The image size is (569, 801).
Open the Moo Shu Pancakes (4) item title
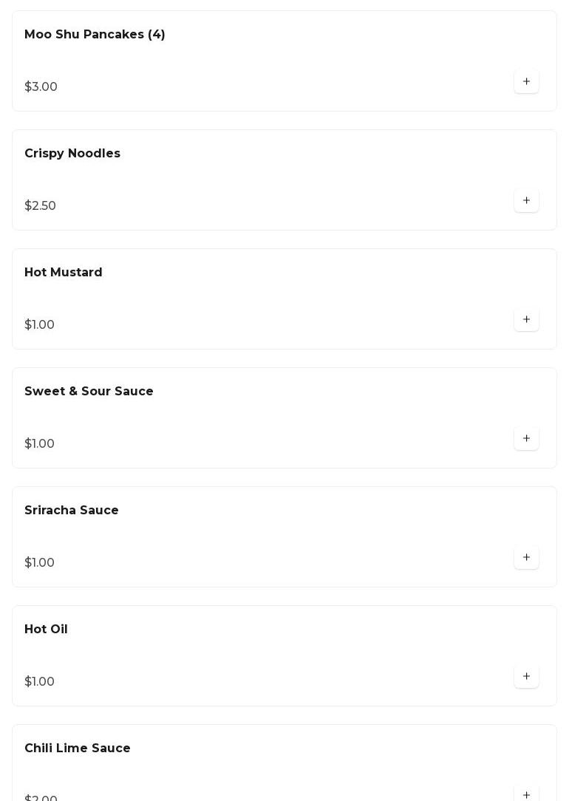click(x=95, y=35)
